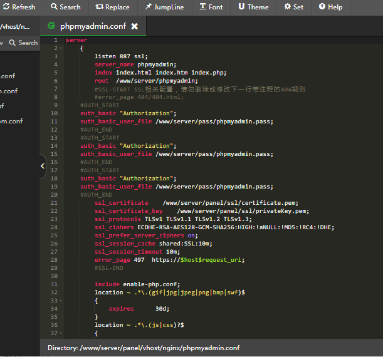Viewport: 383px width, 357px height.
Task: Open the Help menu
Action: 330,7
